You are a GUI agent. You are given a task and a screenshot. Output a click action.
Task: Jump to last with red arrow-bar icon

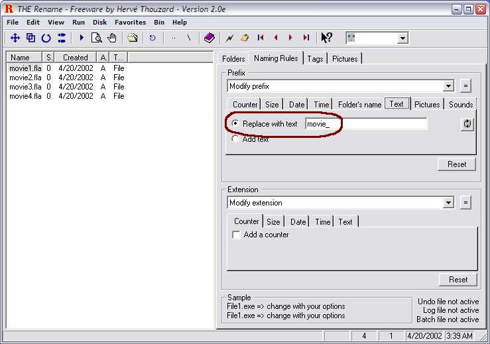click(x=306, y=38)
